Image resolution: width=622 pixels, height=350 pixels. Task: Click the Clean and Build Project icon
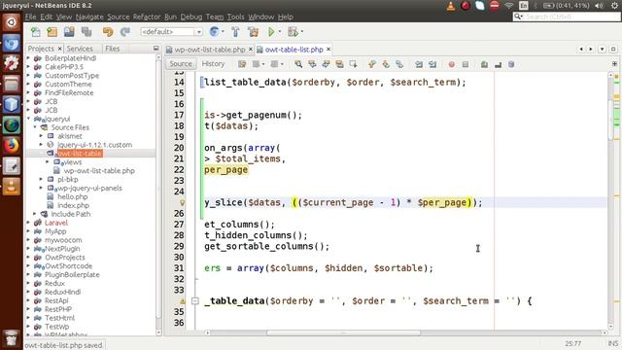pyautogui.click(x=253, y=32)
